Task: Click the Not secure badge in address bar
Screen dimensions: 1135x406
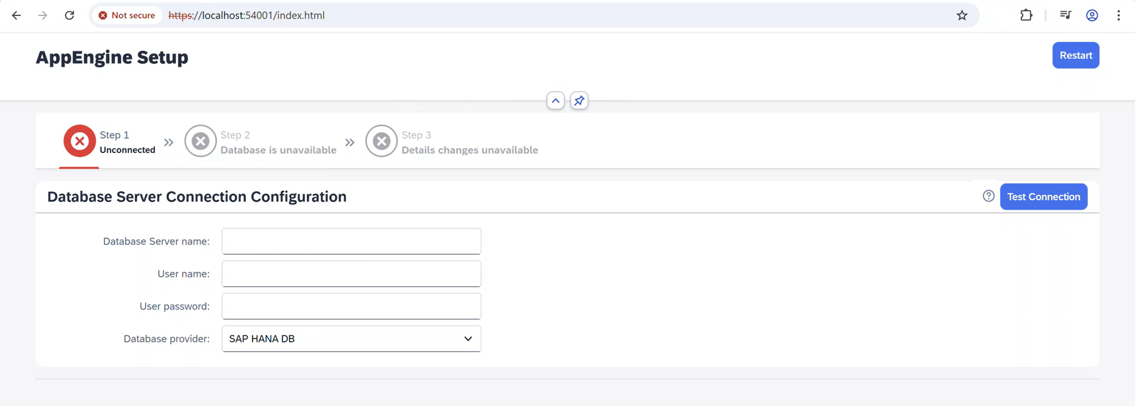Action: click(x=127, y=15)
